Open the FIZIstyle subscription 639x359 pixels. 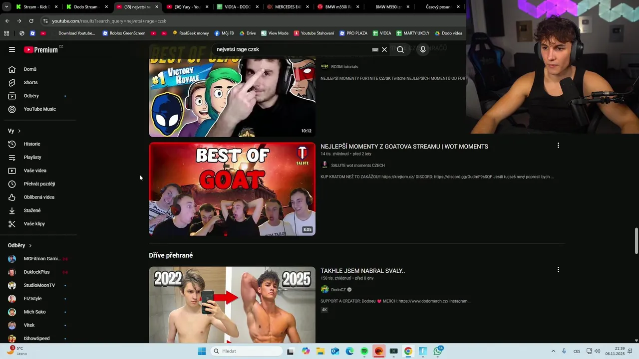[38, 299]
